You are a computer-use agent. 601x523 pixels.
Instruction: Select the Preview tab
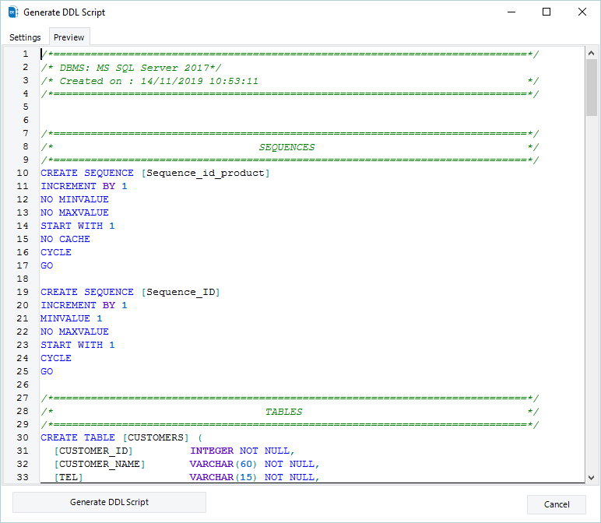point(69,37)
